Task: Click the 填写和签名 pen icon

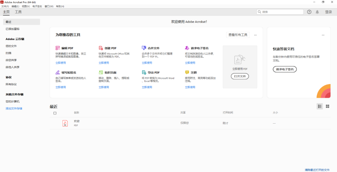Action: (58, 72)
